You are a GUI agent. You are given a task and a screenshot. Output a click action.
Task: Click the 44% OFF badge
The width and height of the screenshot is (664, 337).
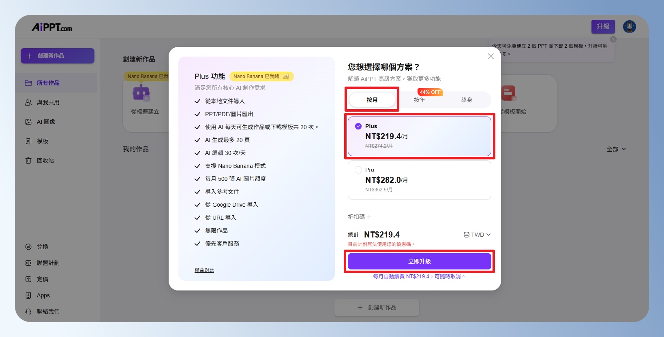pos(430,92)
